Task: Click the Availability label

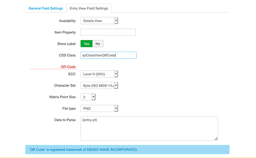Action: click(x=67, y=21)
